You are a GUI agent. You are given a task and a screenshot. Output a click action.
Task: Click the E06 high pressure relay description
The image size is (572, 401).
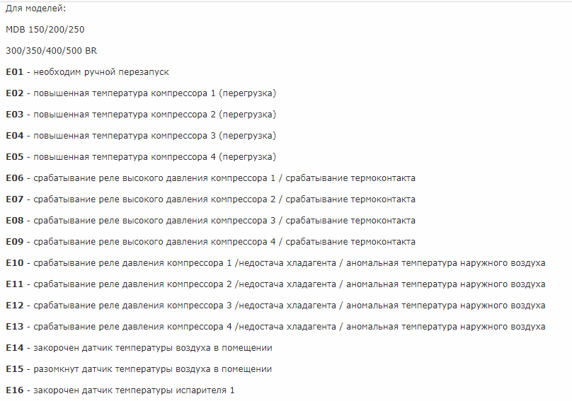[224, 178]
